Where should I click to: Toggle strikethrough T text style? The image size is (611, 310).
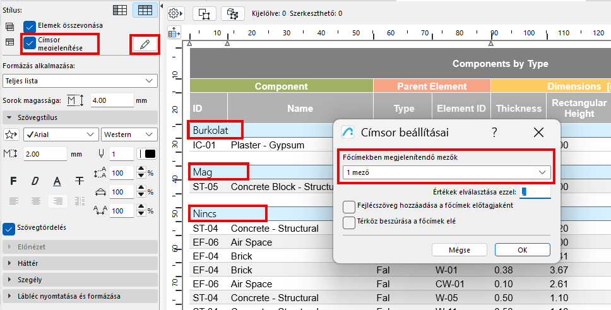pos(80,181)
